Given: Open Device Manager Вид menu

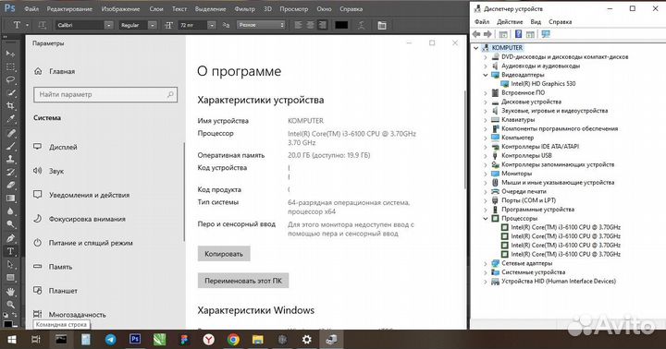Looking at the screenshot, I should [536, 21].
